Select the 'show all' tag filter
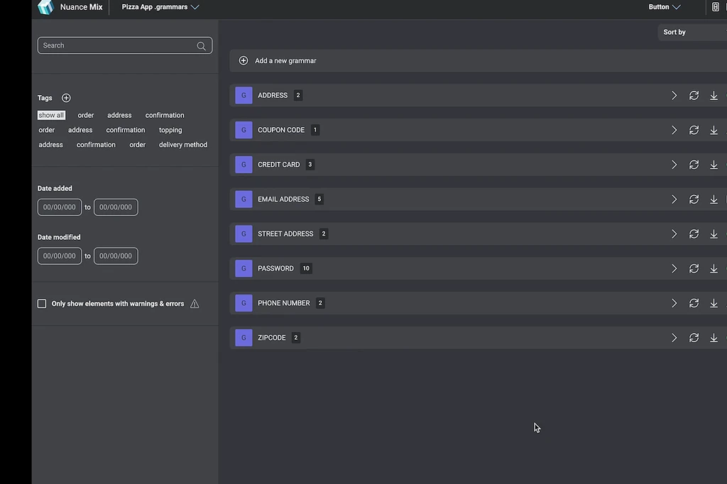 point(51,116)
